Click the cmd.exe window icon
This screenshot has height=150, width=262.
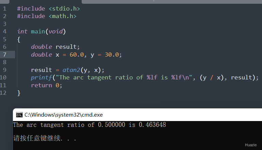coord(19,115)
